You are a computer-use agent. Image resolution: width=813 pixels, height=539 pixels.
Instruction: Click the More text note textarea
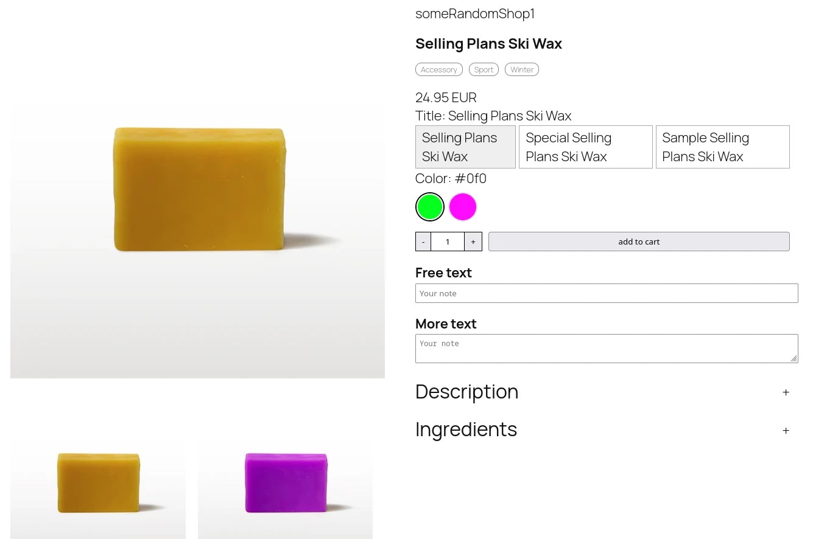607,348
